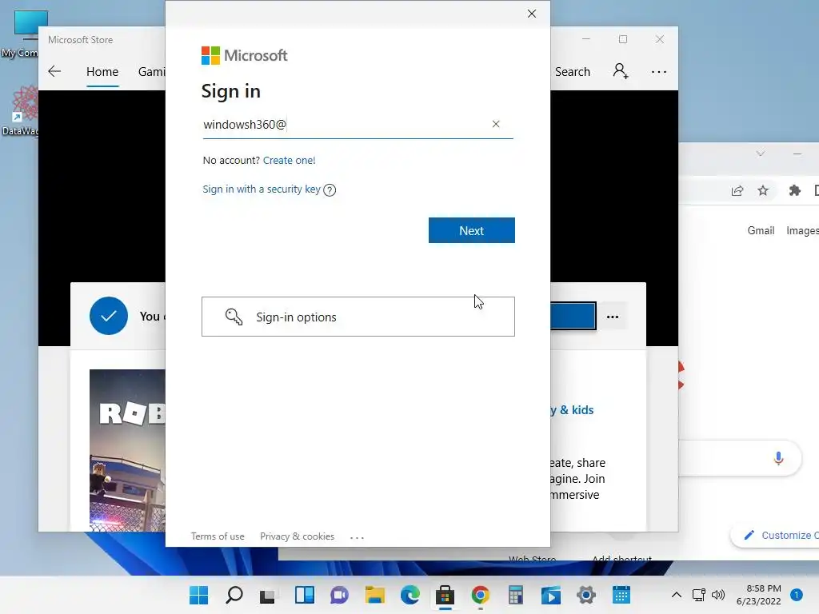Open the sign-in dialog footer ellipsis menu

point(357,537)
